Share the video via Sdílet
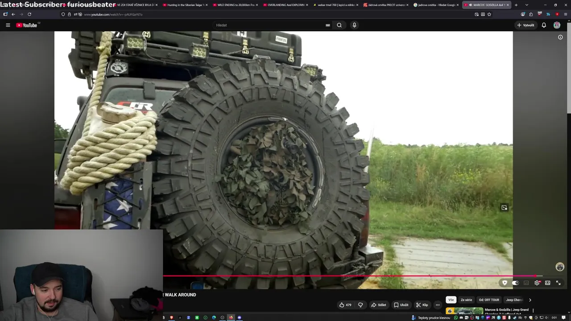 [379, 305]
